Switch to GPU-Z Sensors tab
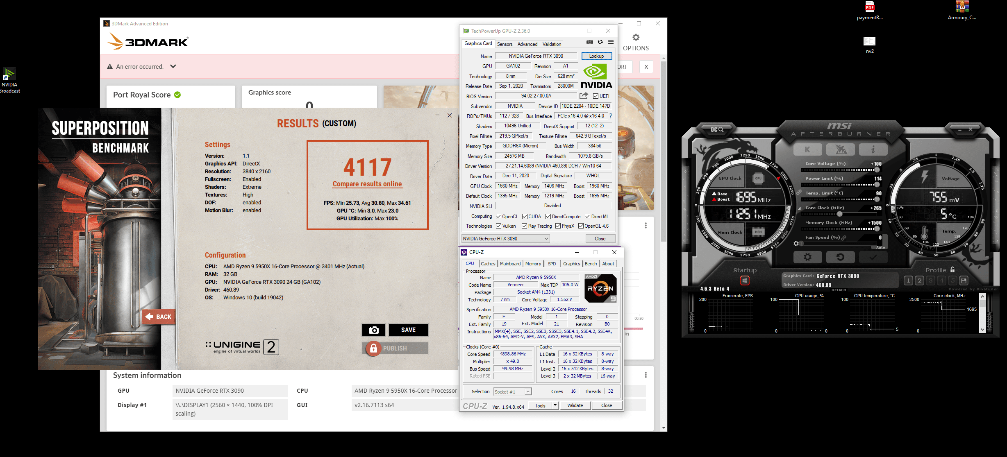Screen dimensions: 1007x457 click(x=505, y=44)
